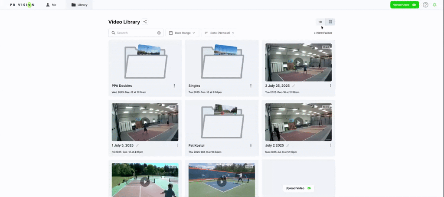This screenshot has width=444, height=197.
Task: Switch to grid view
Action: 330,22
